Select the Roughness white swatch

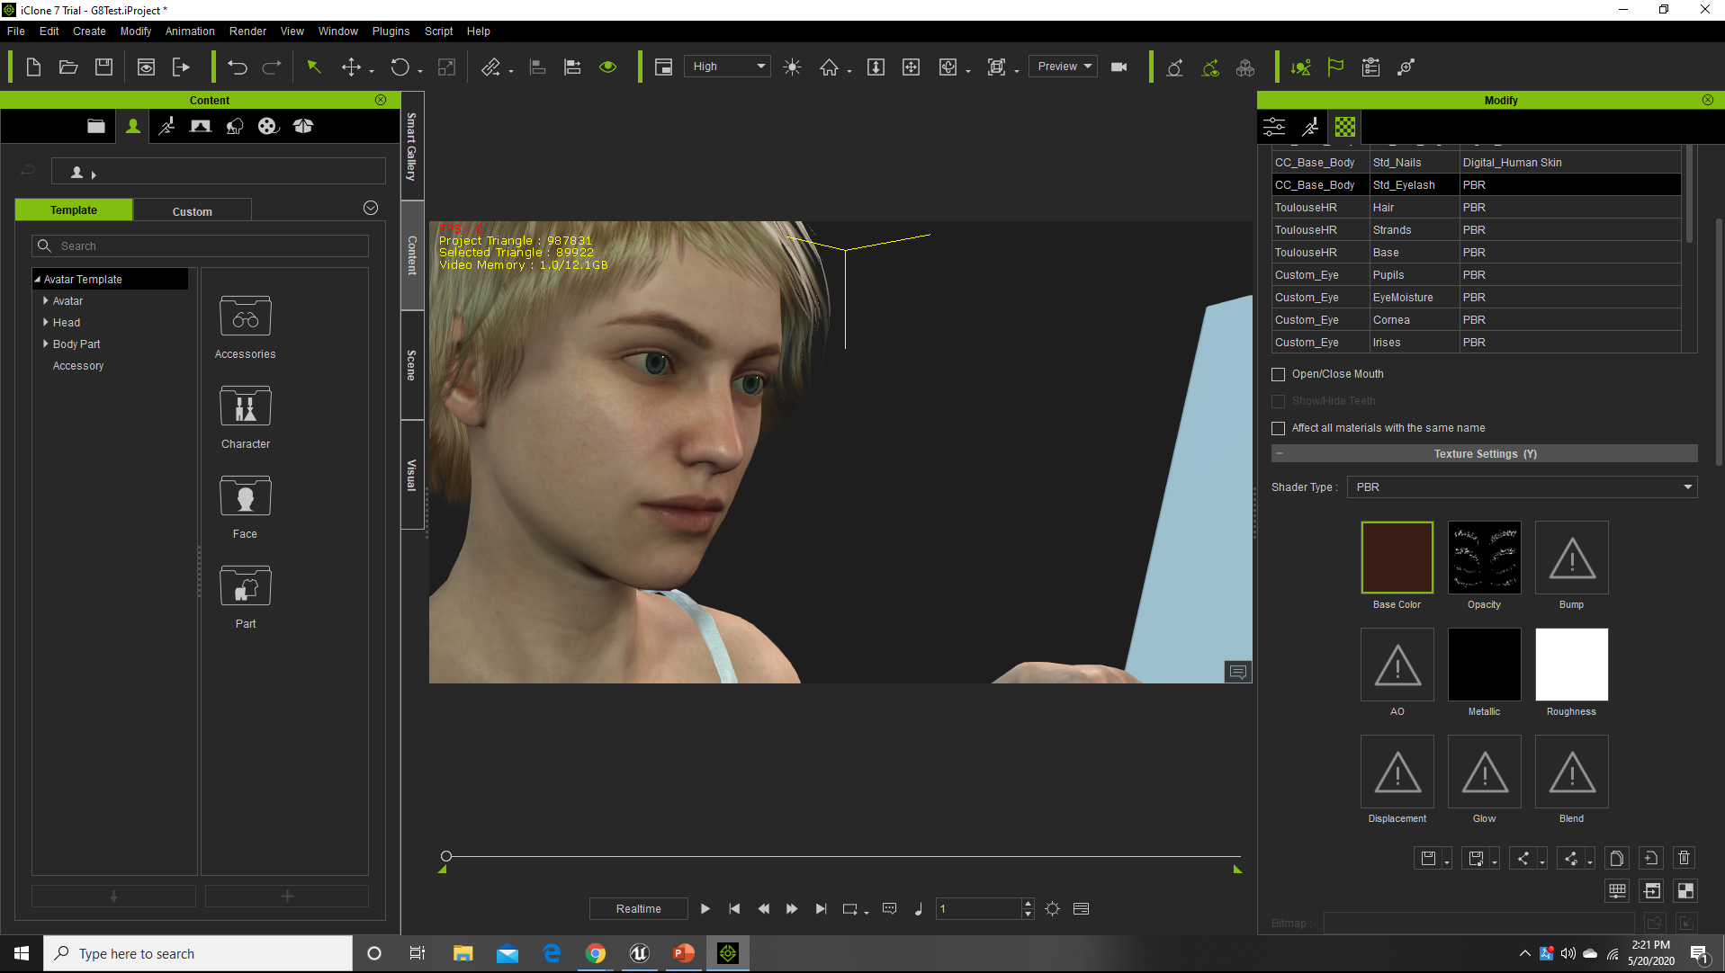click(x=1571, y=665)
